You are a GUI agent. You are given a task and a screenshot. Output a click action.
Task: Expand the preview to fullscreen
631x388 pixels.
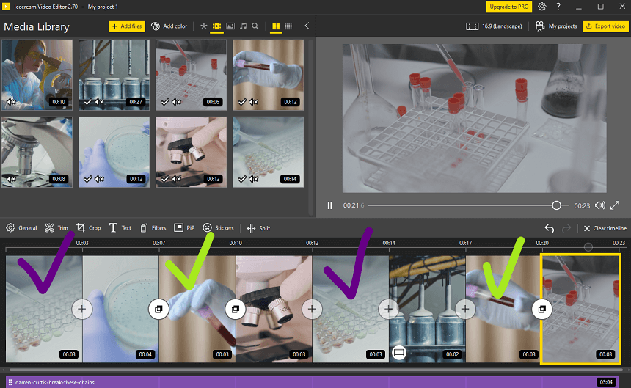pyautogui.click(x=615, y=205)
